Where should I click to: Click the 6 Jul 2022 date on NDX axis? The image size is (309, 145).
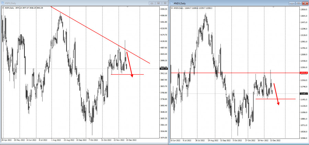coord(187,141)
